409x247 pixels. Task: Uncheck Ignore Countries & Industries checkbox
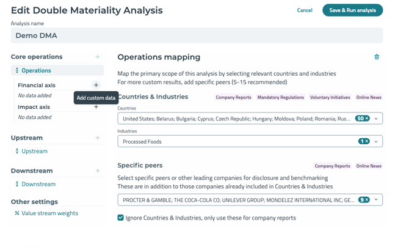point(121,218)
